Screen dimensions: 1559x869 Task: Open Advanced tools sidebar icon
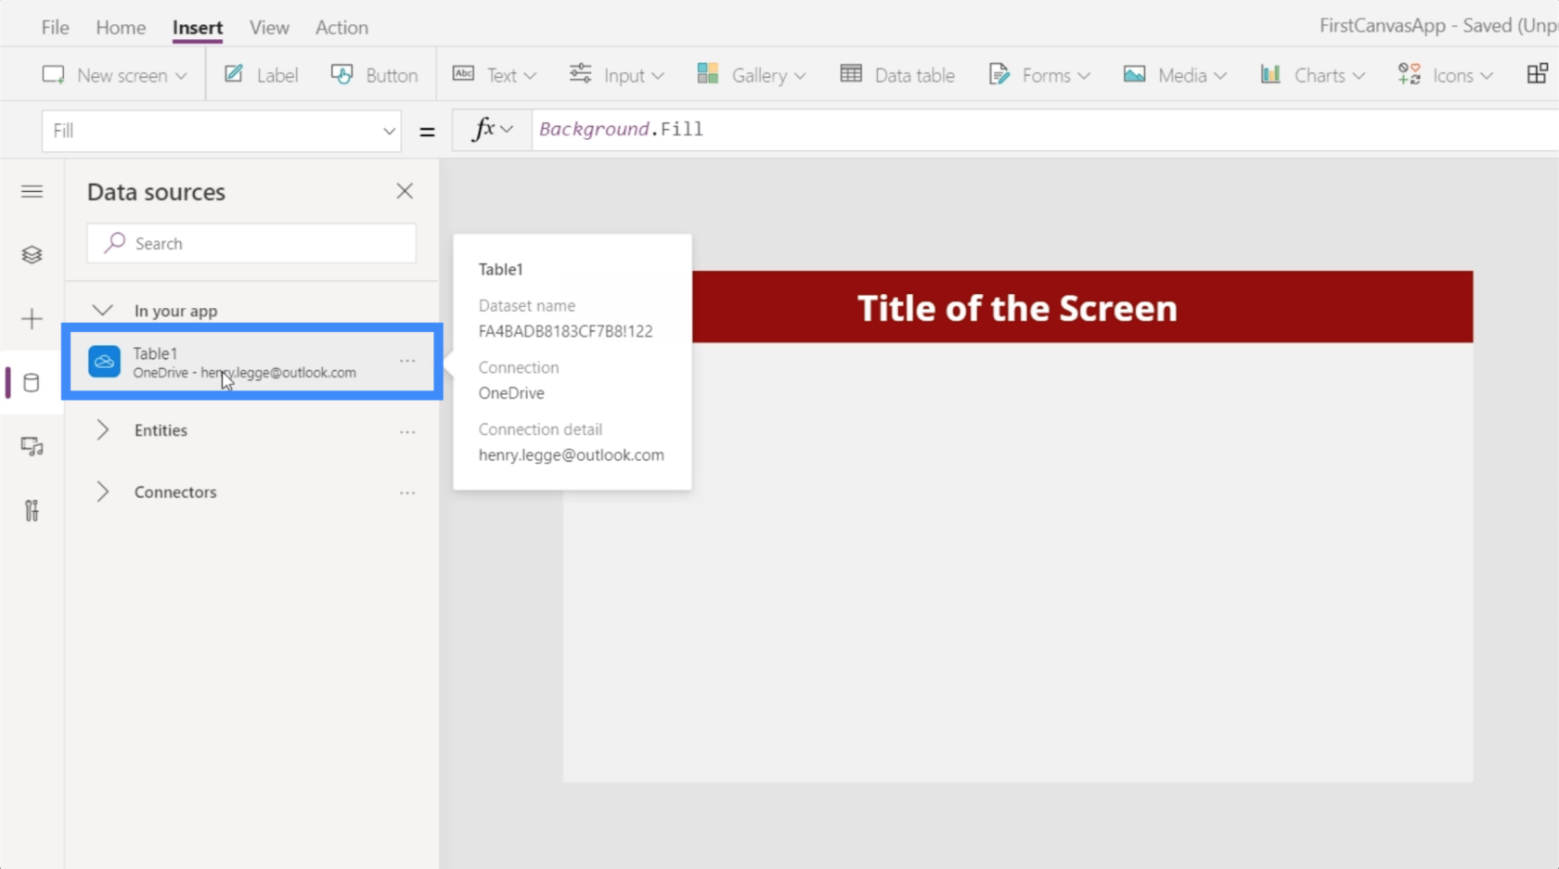click(x=32, y=511)
